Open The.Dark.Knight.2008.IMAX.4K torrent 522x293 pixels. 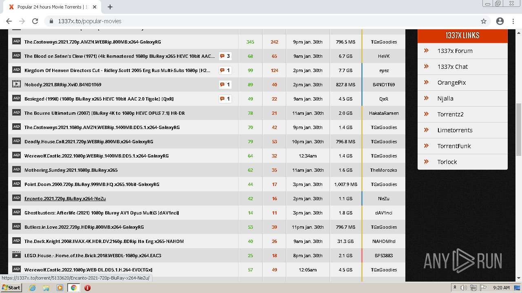(104, 241)
